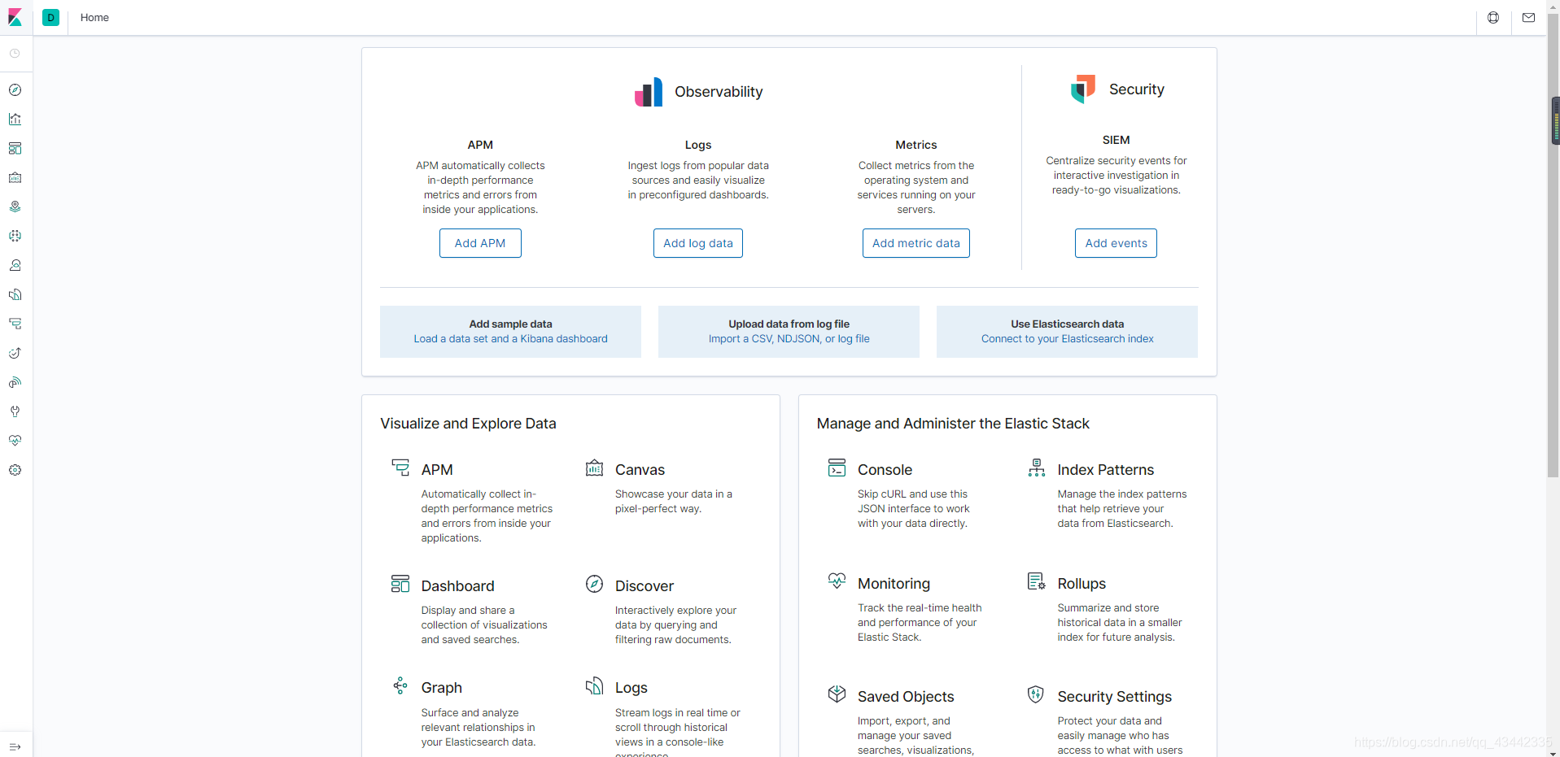Open Uptime from the sidebar
Screen dimensions: 1560x757
point(15,354)
